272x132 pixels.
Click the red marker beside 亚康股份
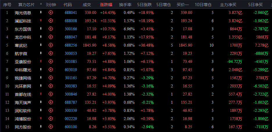tap(41, 61)
